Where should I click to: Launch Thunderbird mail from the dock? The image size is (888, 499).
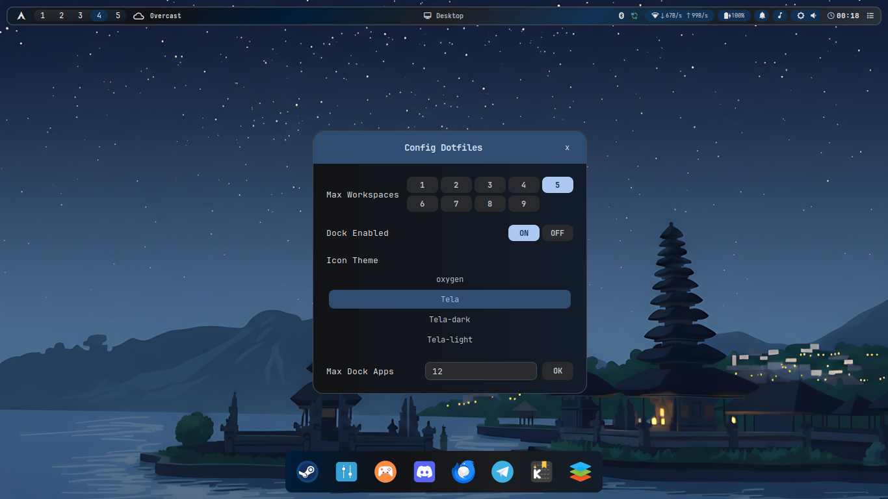(464, 472)
